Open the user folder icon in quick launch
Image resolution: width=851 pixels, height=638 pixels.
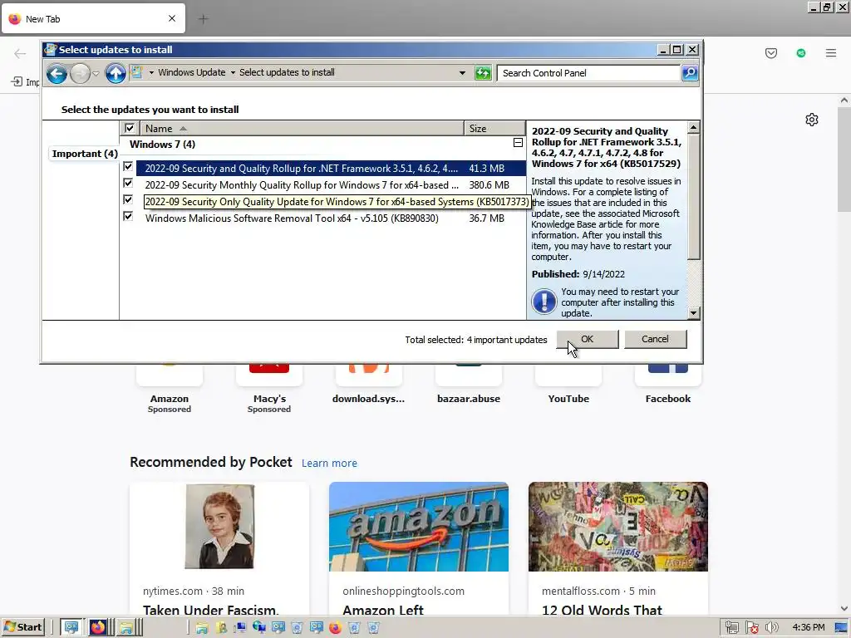[x=221, y=628]
